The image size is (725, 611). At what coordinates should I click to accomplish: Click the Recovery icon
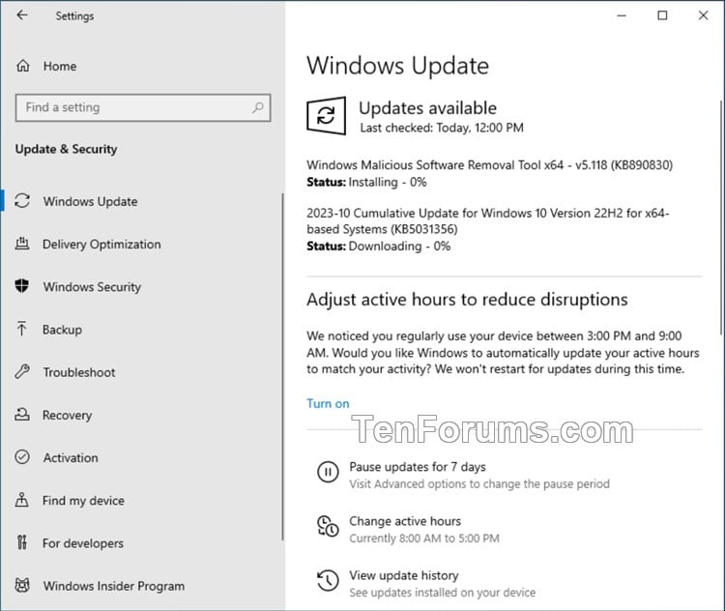(x=21, y=414)
